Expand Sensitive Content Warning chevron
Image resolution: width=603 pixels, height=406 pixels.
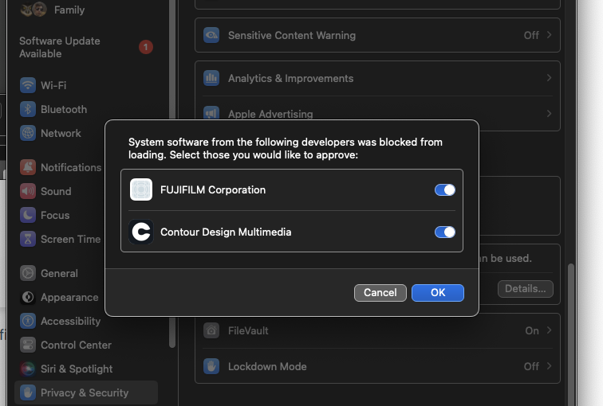click(x=549, y=35)
